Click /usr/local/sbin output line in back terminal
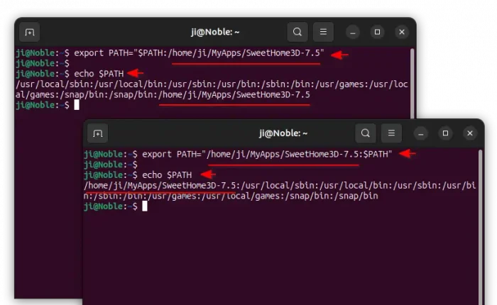Image resolution: width=497 pixels, height=305 pixels. tap(212, 84)
